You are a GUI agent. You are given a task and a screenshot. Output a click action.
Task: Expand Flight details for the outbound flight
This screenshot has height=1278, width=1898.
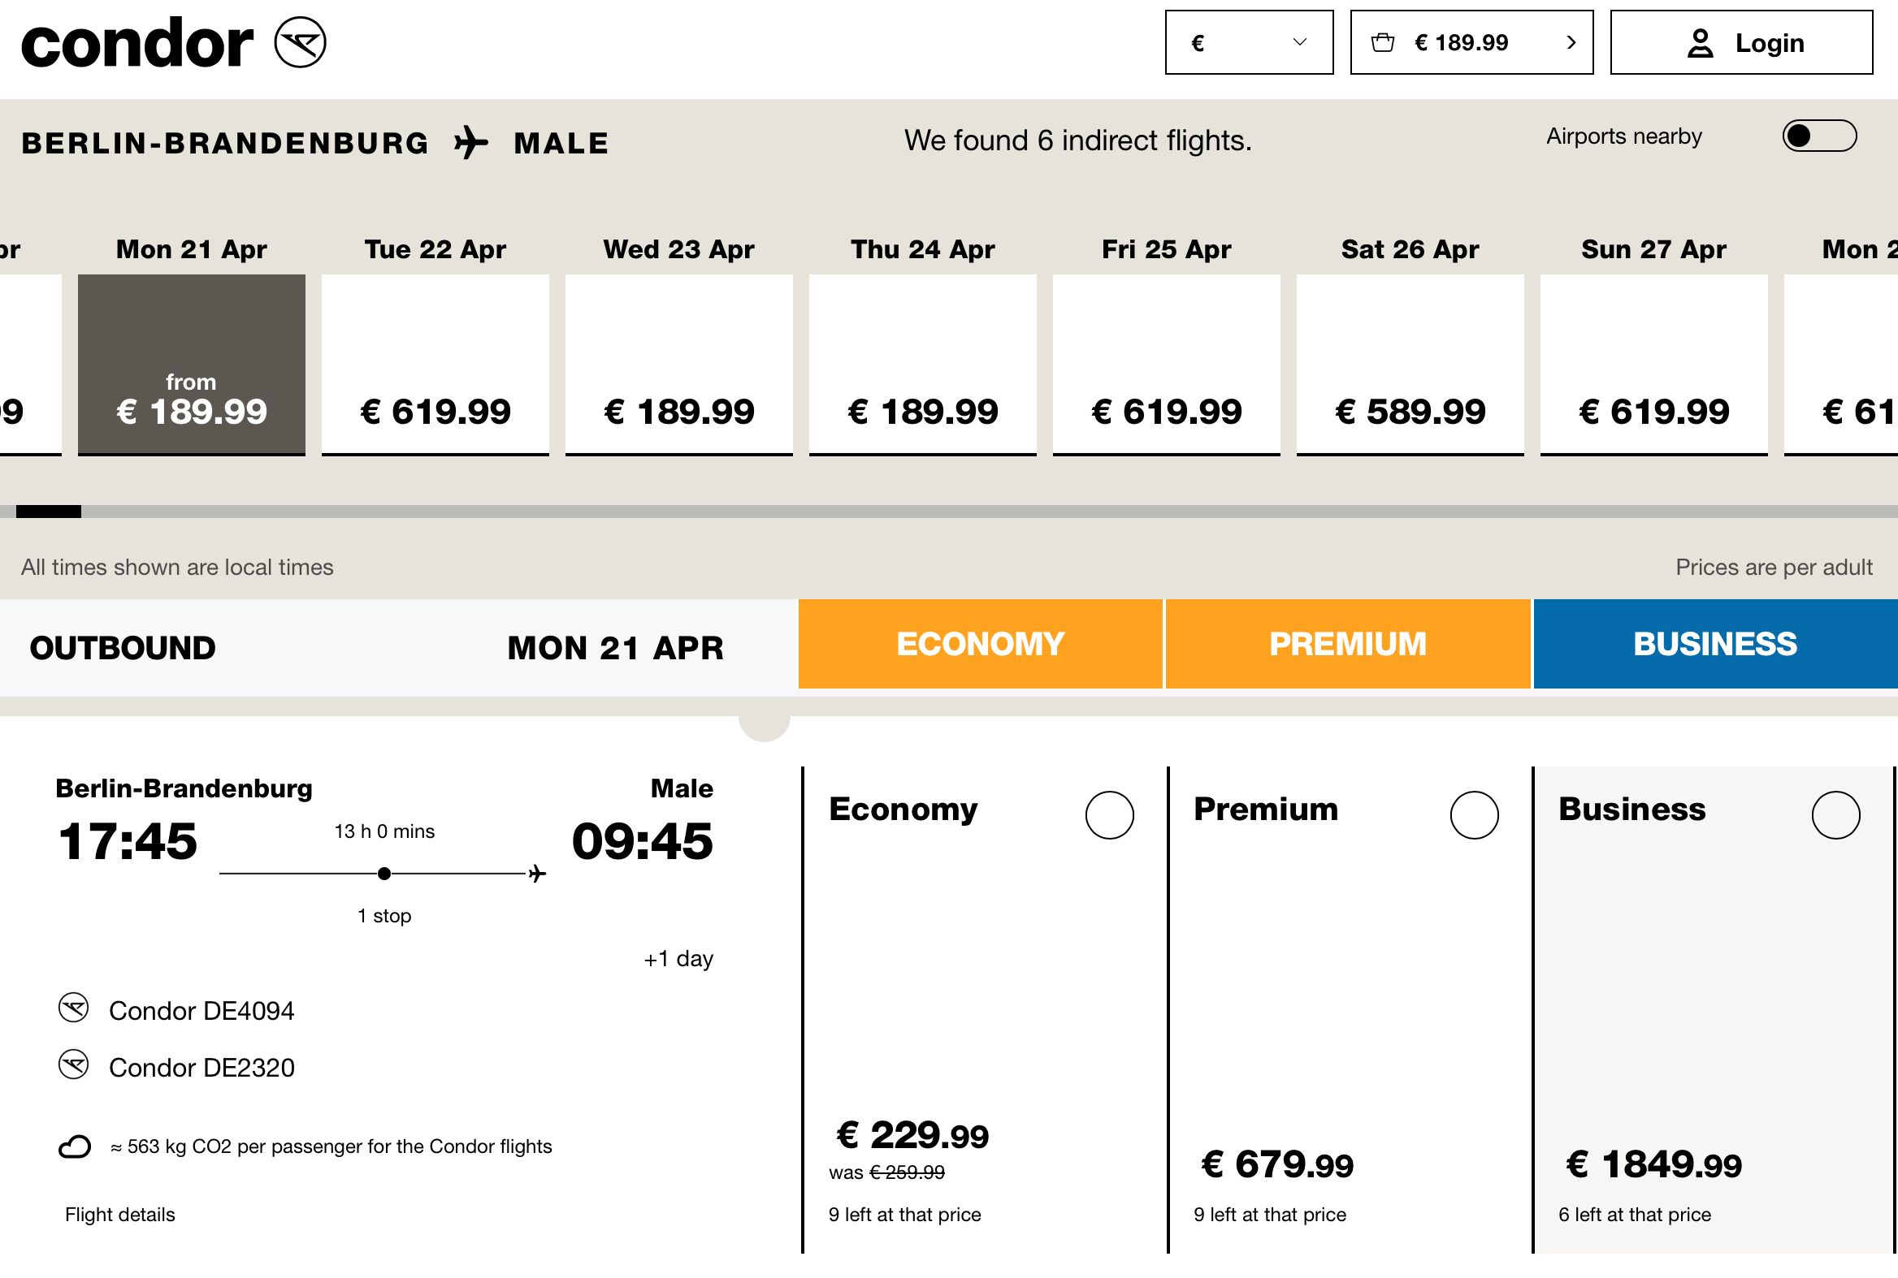(120, 1215)
